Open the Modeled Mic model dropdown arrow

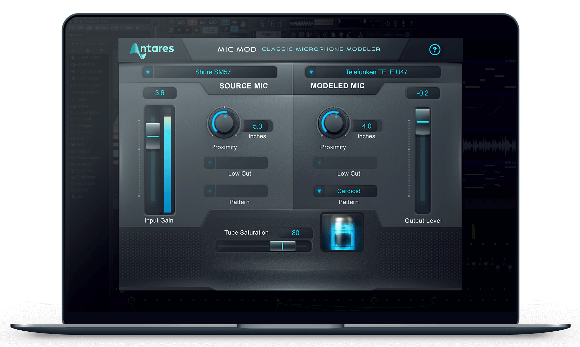(311, 72)
